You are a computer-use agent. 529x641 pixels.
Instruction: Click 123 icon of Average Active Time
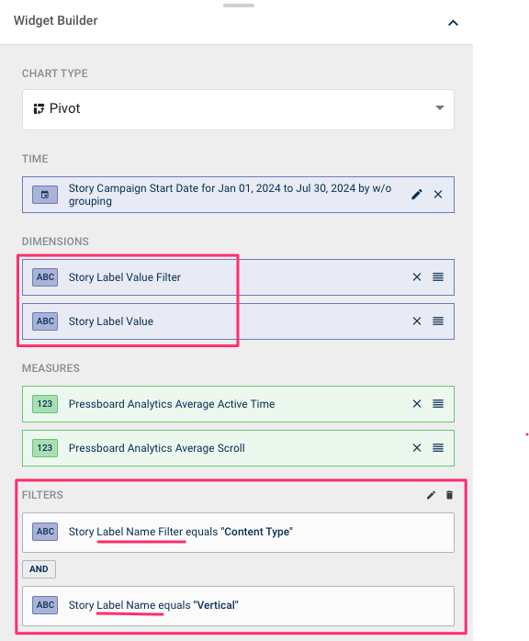45,404
